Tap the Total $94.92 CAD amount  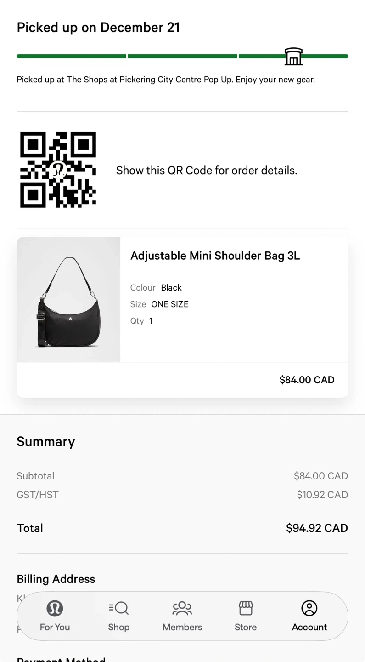(317, 528)
